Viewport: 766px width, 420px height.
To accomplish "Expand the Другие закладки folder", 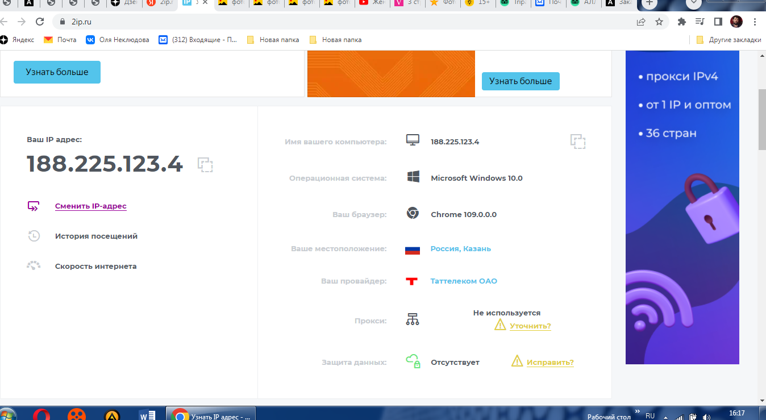I will (x=728, y=40).
